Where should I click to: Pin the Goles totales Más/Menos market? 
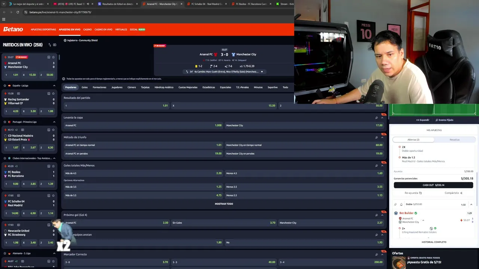click(376, 166)
